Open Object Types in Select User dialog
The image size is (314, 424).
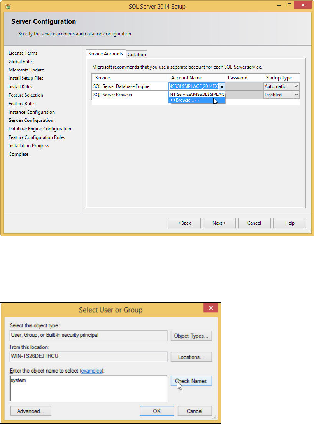coord(191,336)
